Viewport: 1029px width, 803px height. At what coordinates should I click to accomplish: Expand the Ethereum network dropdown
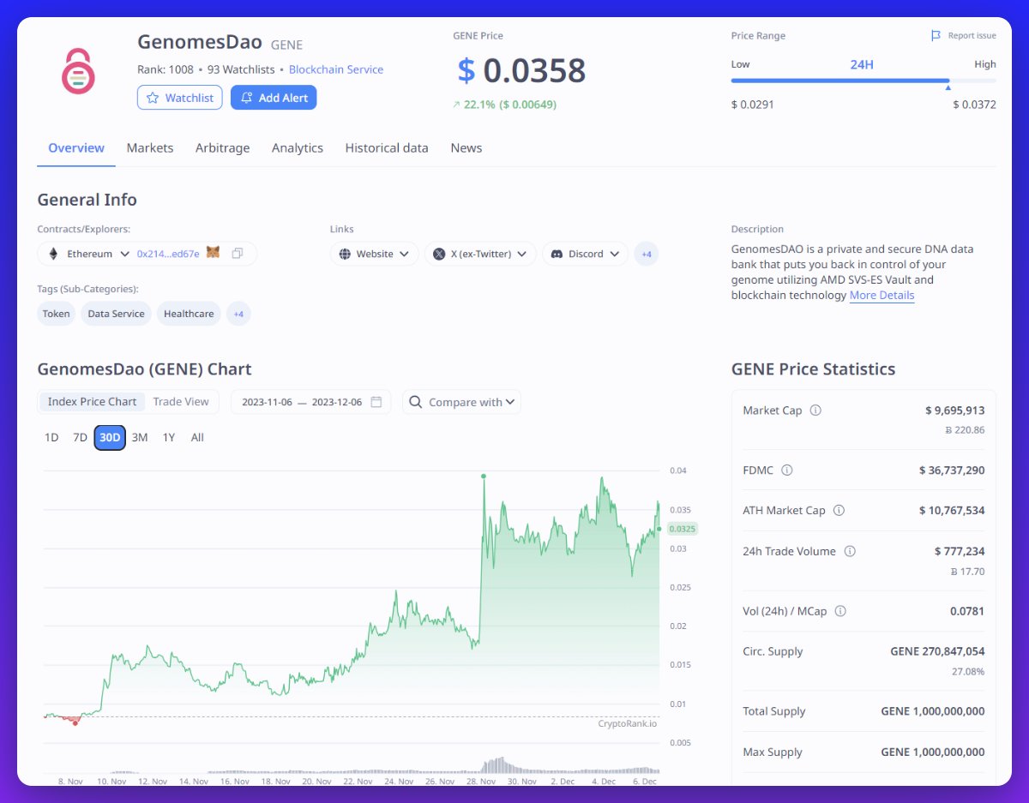125,255
